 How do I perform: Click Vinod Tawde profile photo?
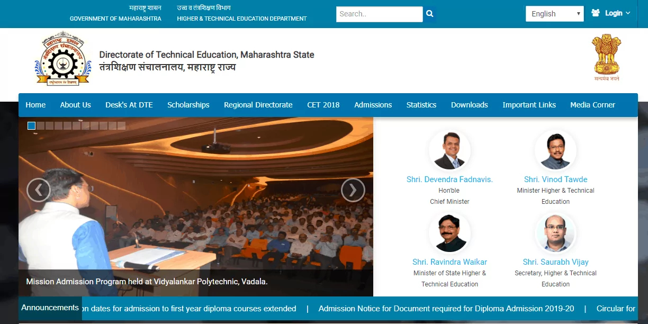click(x=555, y=151)
